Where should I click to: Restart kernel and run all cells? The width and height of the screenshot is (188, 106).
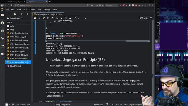pyautogui.click(x=70, y=18)
